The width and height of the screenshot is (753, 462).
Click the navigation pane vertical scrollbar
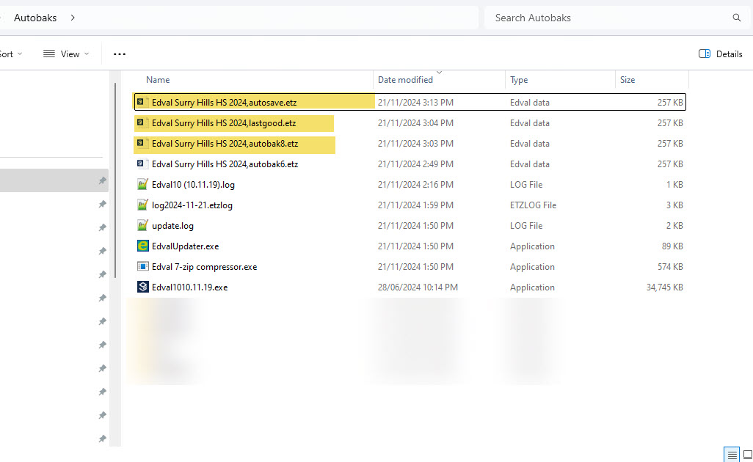point(115,180)
